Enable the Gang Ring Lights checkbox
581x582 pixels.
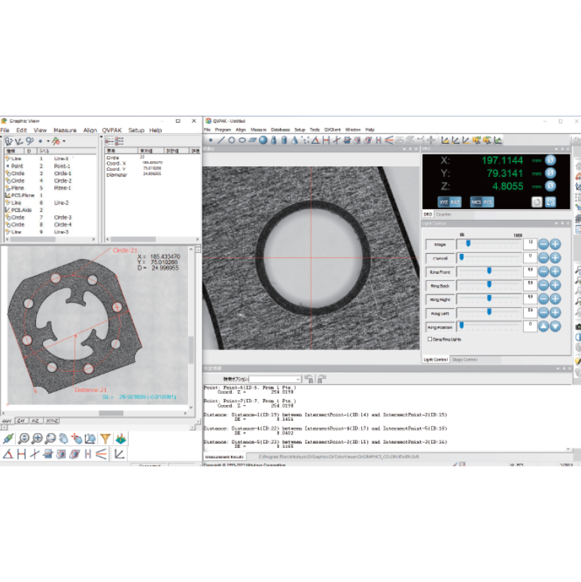(x=430, y=340)
